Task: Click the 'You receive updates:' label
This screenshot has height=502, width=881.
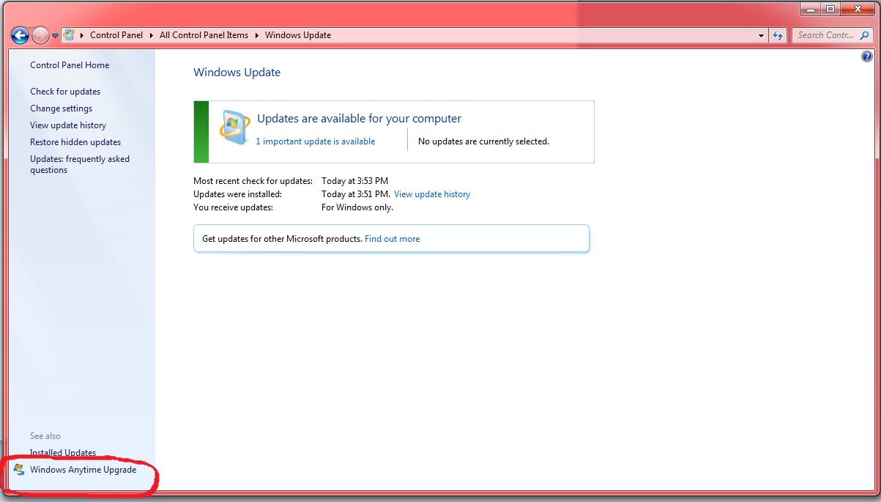Action: [x=233, y=207]
